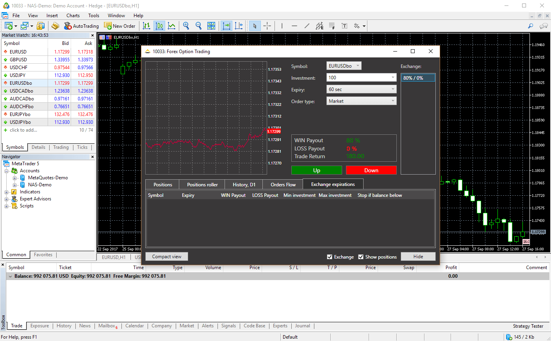The width and height of the screenshot is (551, 341).
Task: Toggle the Exchange checkbox
Action: point(330,257)
